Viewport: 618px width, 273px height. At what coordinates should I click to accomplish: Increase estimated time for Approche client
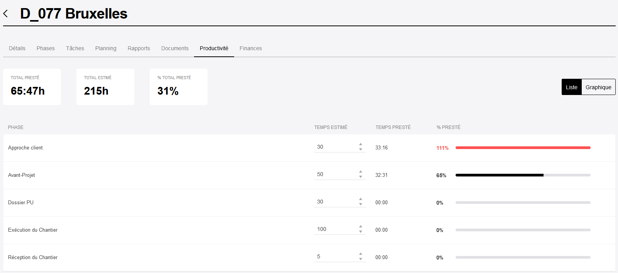point(361,144)
